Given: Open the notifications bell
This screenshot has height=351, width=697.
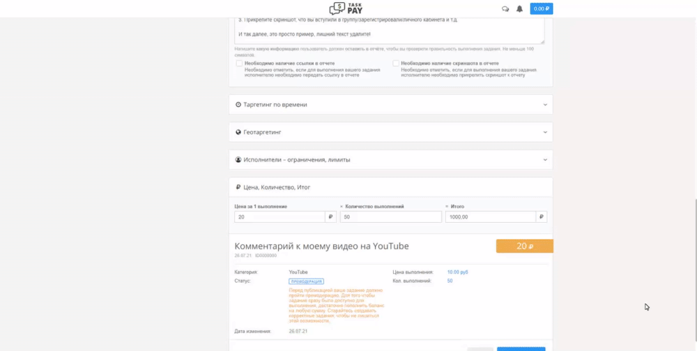Looking at the screenshot, I should 519,9.
